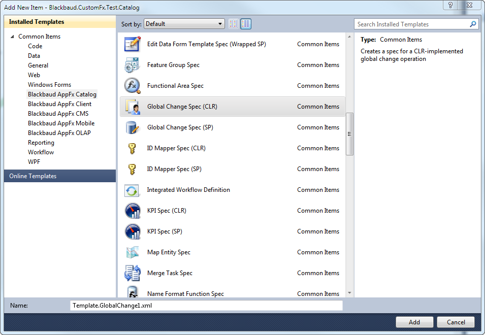
Task: Open the Installed Templates section
Action: [x=60, y=22]
